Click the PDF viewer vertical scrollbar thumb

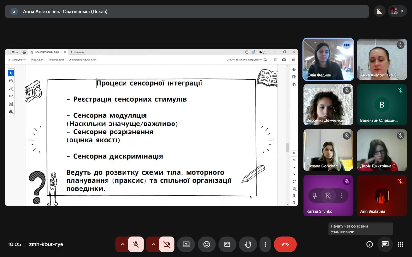pos(287,148)
